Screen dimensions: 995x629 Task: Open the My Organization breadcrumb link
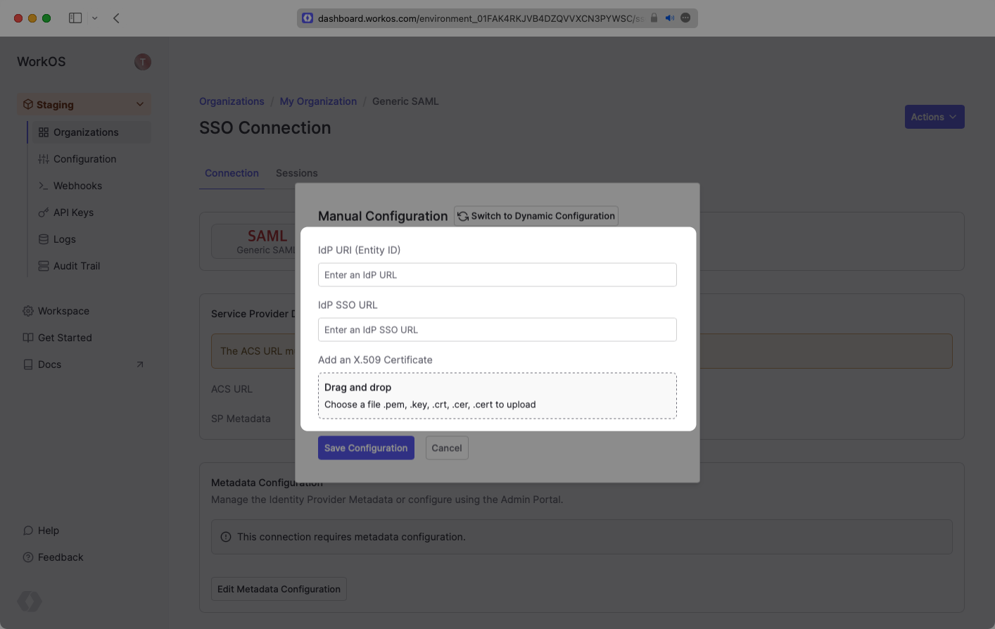[x=317, y=101]
